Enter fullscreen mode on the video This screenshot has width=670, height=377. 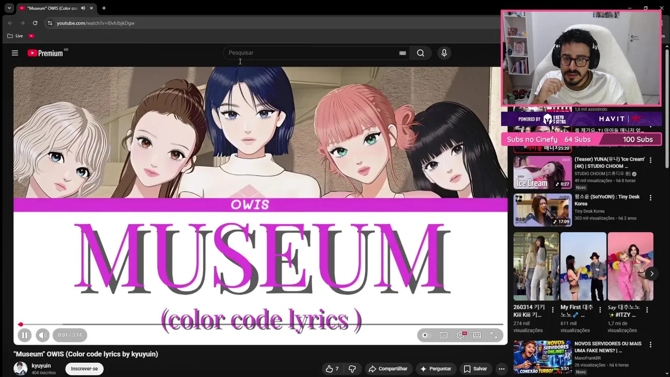click(494, 335)
